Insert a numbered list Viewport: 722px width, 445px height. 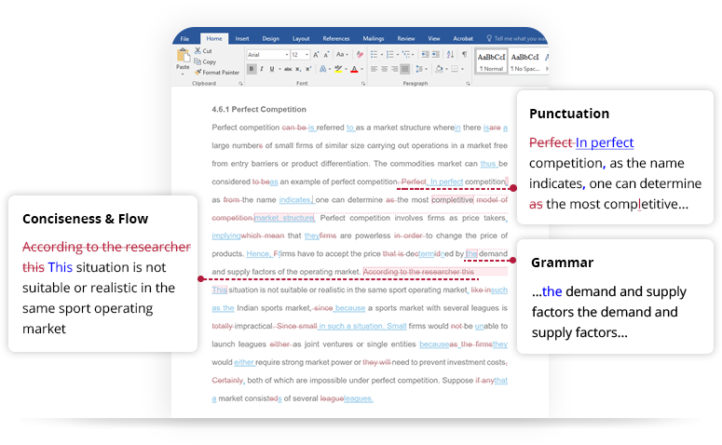click(390, 55)
